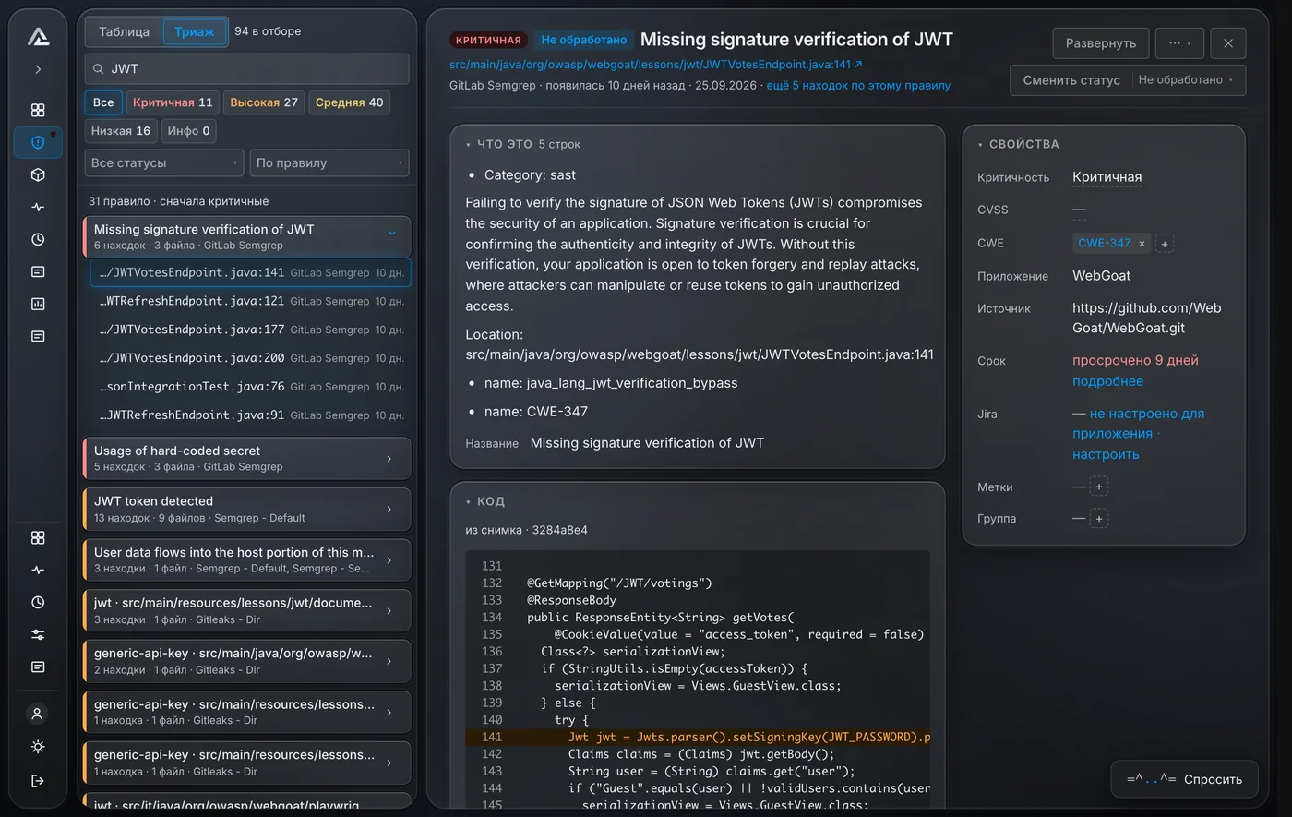Click the sun theme toggle icon
Image resolution: width=1292 pixels, height=817 pixels.
(x=38, y=746)
